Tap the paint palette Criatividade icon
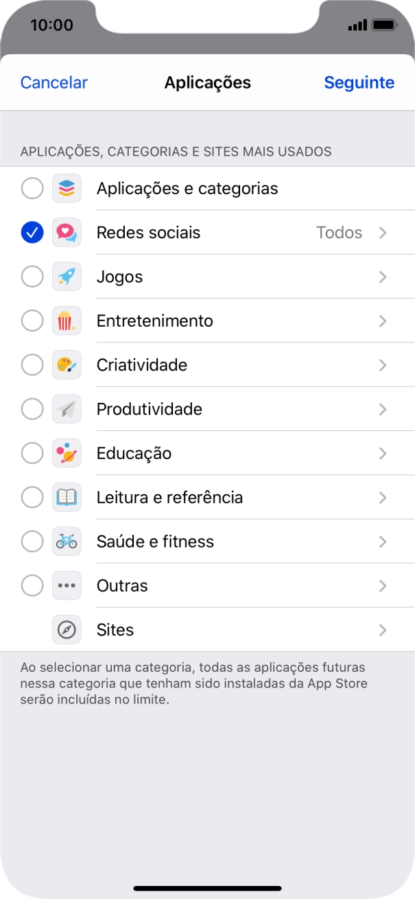The image size is (415, 899). tap(67, 365)
